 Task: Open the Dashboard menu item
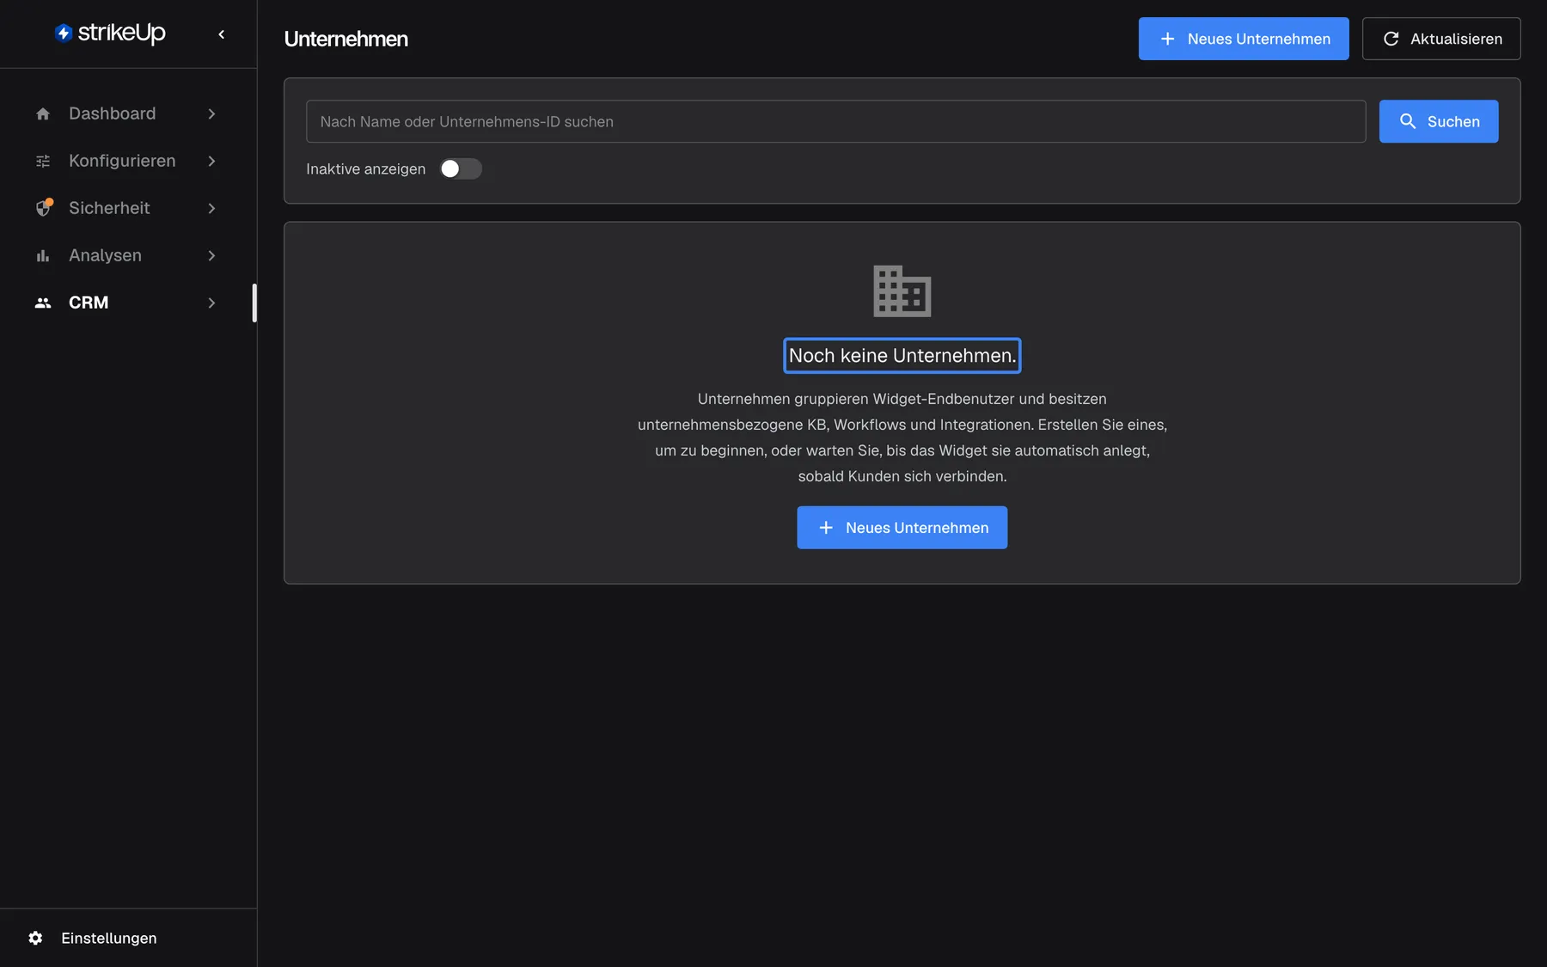(x=127, y=113)
